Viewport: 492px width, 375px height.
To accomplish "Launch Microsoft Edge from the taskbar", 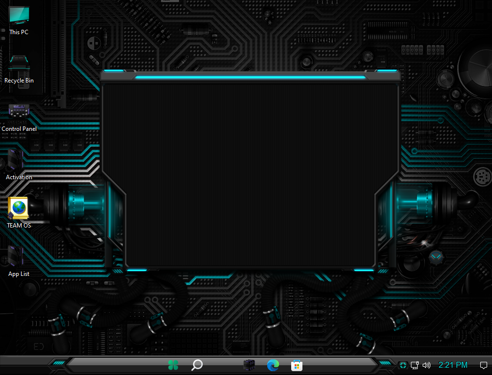I will point(273,365).
